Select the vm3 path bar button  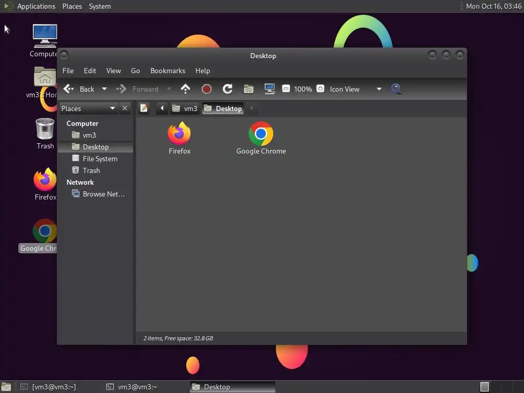pyautogui.click(x=185, y=108)
